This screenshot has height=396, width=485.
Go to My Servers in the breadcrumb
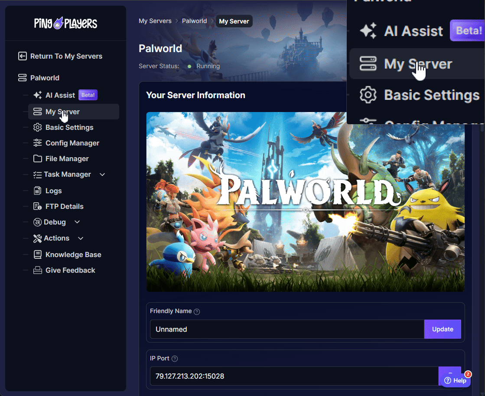[x=155, y=21]
